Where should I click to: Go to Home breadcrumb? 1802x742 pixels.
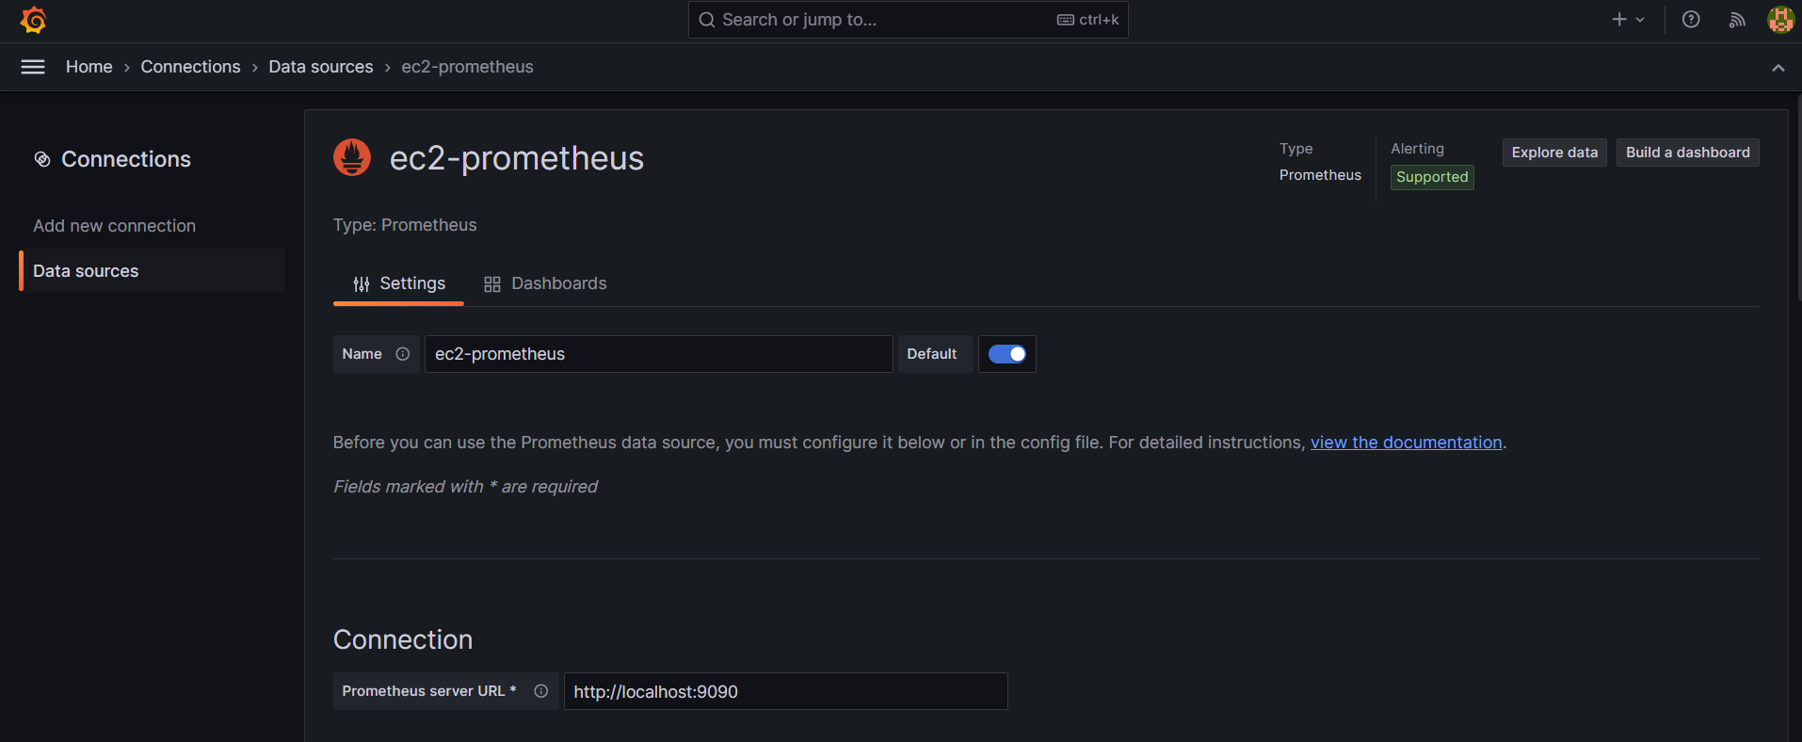(x=89, y=67)
